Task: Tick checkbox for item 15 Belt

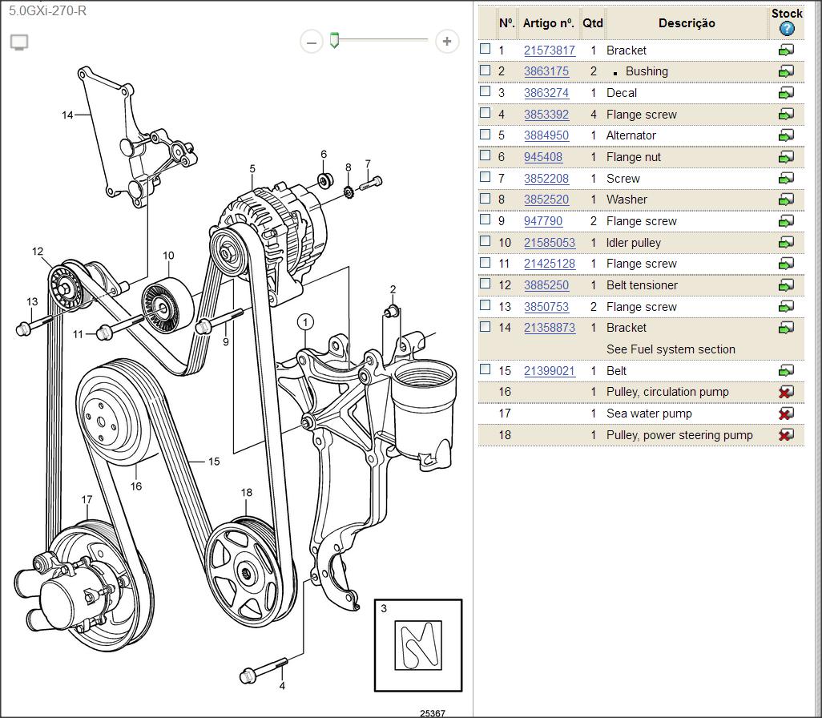Action: 486,369
